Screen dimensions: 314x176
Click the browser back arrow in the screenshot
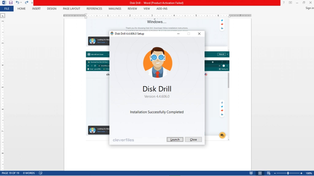88,66
